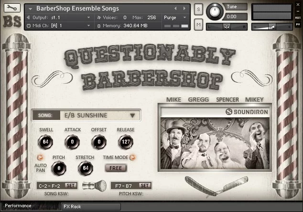303x212 pixels.
Task: Increase volume with plus sign
Action: tap(289, 27)
